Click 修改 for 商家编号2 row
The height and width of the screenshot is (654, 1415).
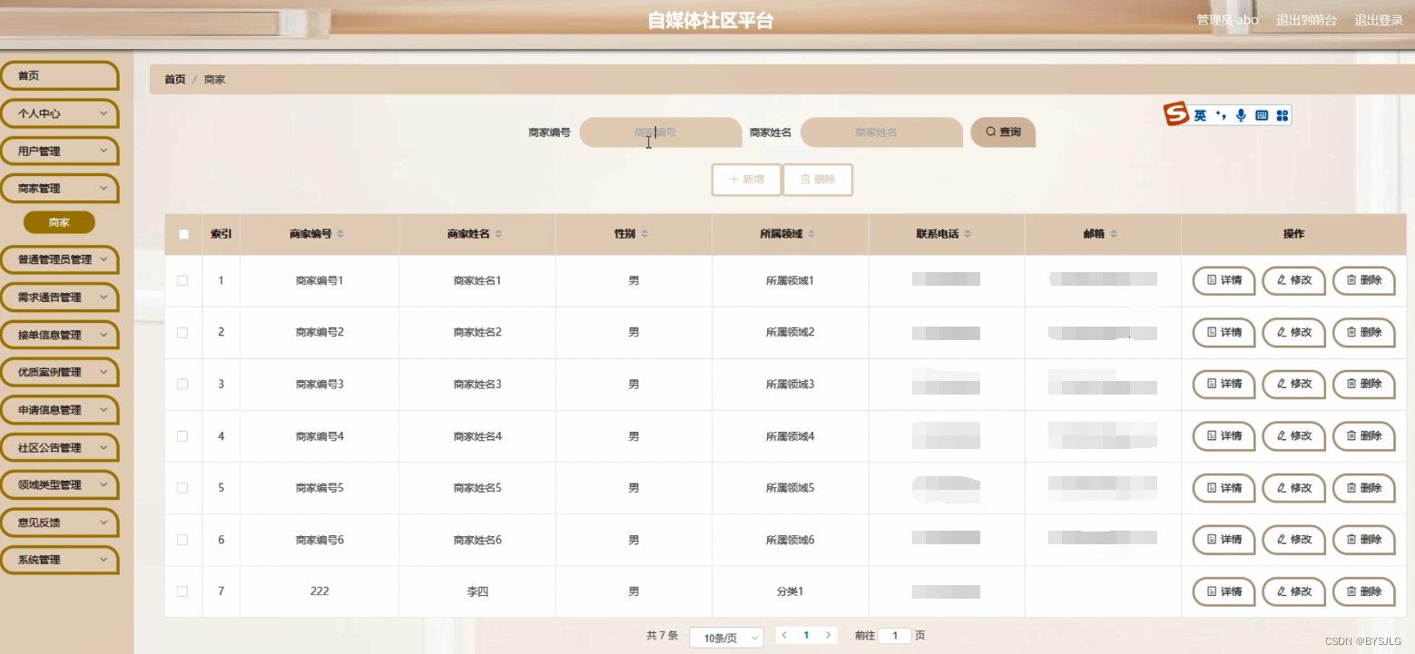[x=1294, y=333]
